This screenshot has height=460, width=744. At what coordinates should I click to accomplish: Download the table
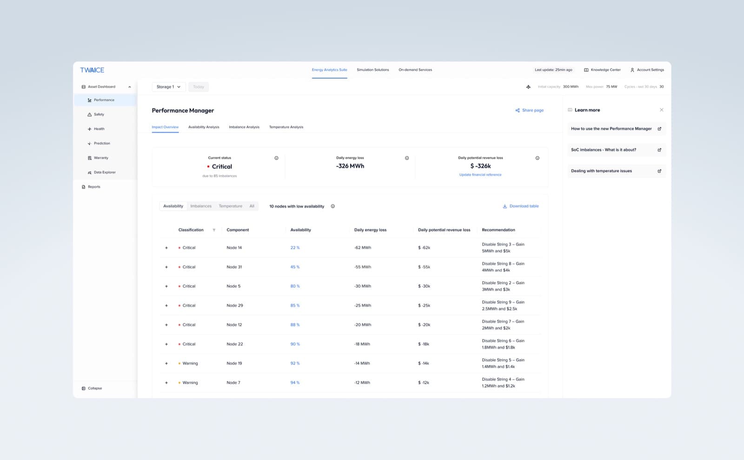pos(520,206)
